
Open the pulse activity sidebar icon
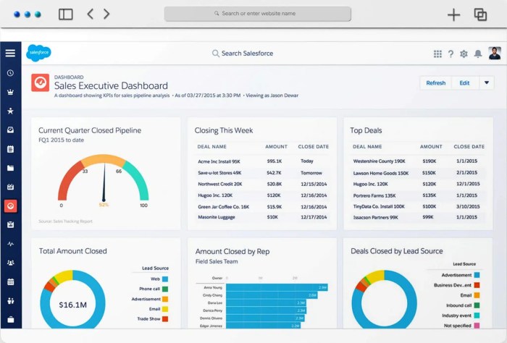coord(10,244)
